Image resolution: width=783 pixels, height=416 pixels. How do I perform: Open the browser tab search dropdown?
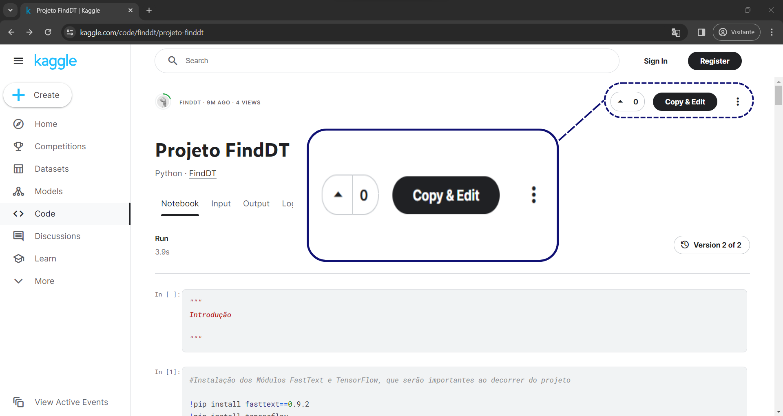point(10,10)
